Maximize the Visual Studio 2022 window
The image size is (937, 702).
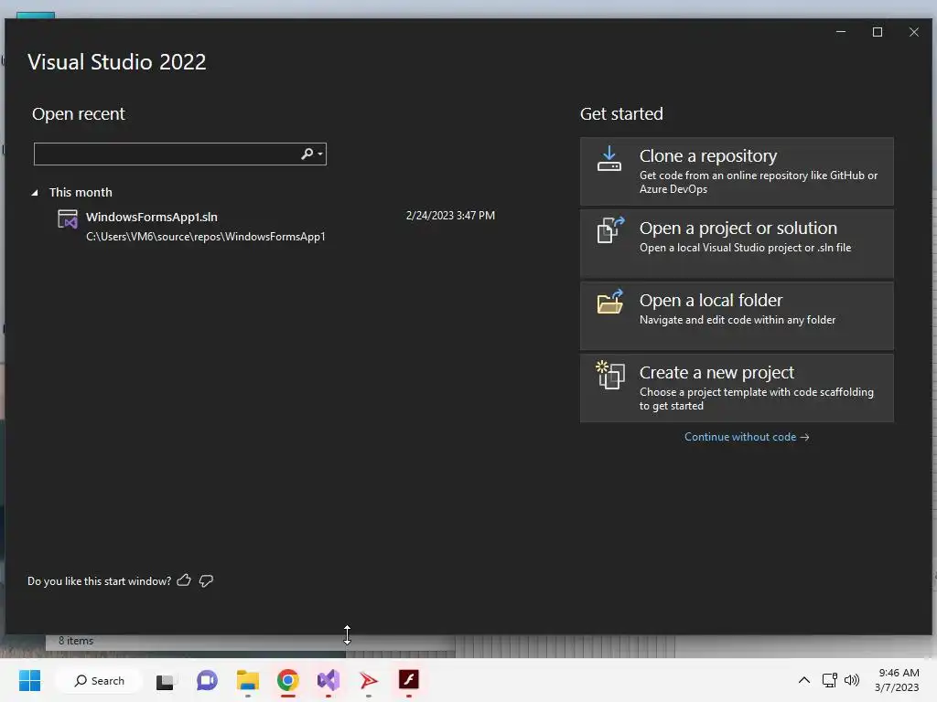click(878, 32)
